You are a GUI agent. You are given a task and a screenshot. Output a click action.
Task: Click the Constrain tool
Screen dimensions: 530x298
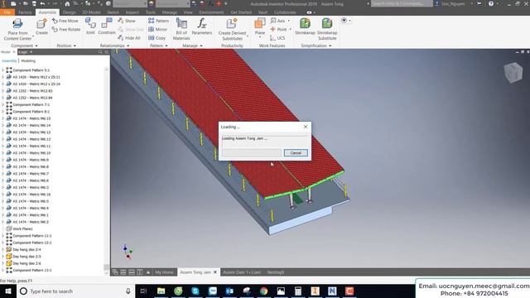(107, 26)
